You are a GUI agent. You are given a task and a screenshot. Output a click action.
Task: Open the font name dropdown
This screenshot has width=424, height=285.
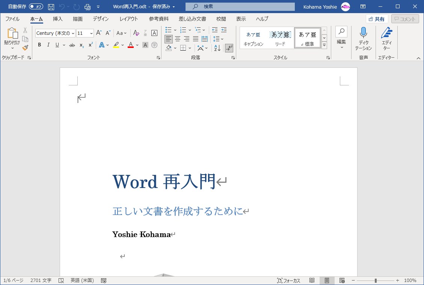pos(73,33)
